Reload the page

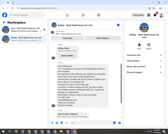click(x=12, y=8)
